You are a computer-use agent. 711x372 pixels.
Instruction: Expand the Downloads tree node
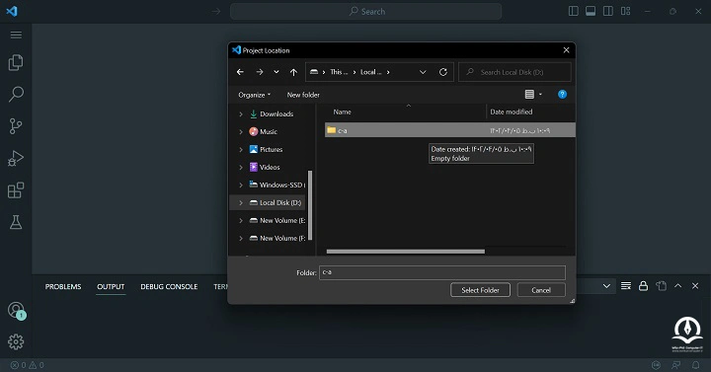point(241,114)
